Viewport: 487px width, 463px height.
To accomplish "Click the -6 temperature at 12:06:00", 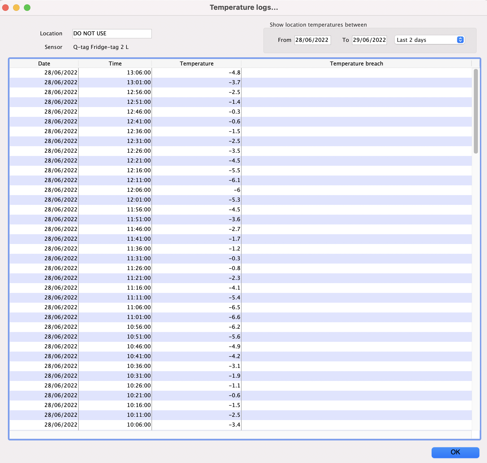I will click(x=237, y=190).
